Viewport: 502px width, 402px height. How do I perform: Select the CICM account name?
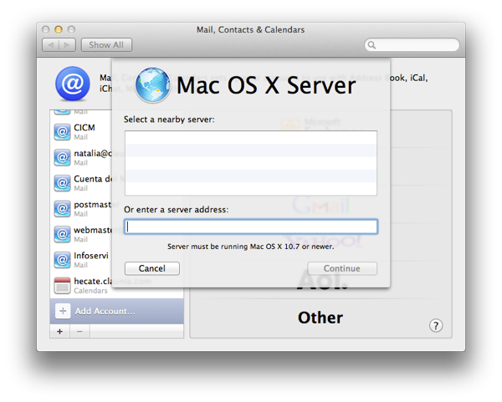(x=85, y=128)
